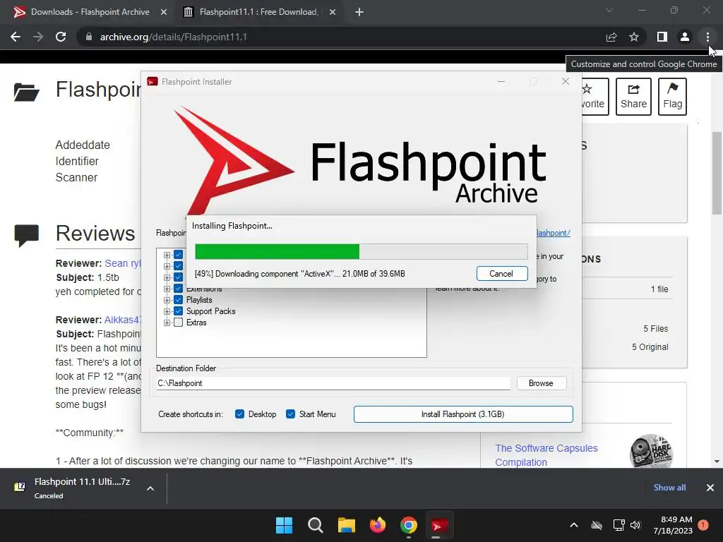Open File Explorer from taskbar
The height and width of the screenshot is (542, 723).
[x=346, y=525]
